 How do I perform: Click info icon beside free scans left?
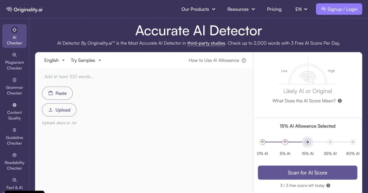328,185
